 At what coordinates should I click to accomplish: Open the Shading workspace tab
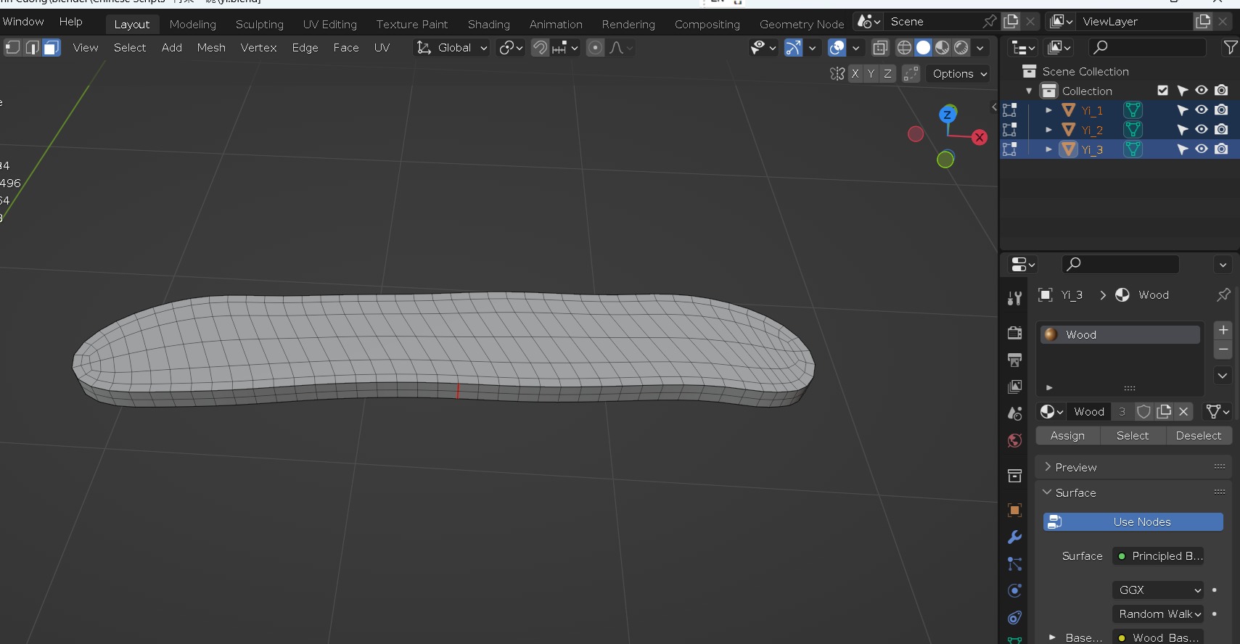pyautogui.click(x=489, y=25)
